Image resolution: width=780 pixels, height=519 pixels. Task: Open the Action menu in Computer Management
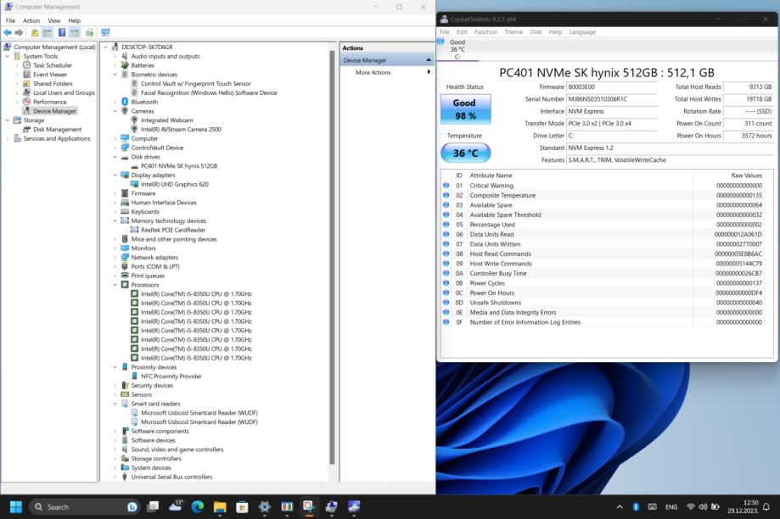(31, 20)
